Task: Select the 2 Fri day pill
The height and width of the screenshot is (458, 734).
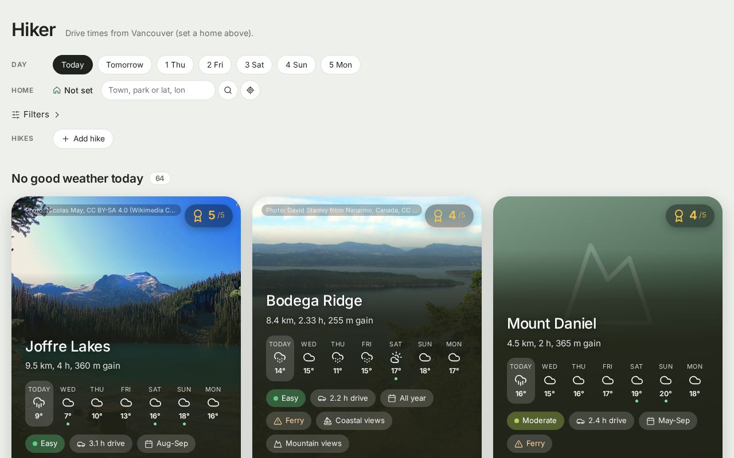Action: coord(215,65)
